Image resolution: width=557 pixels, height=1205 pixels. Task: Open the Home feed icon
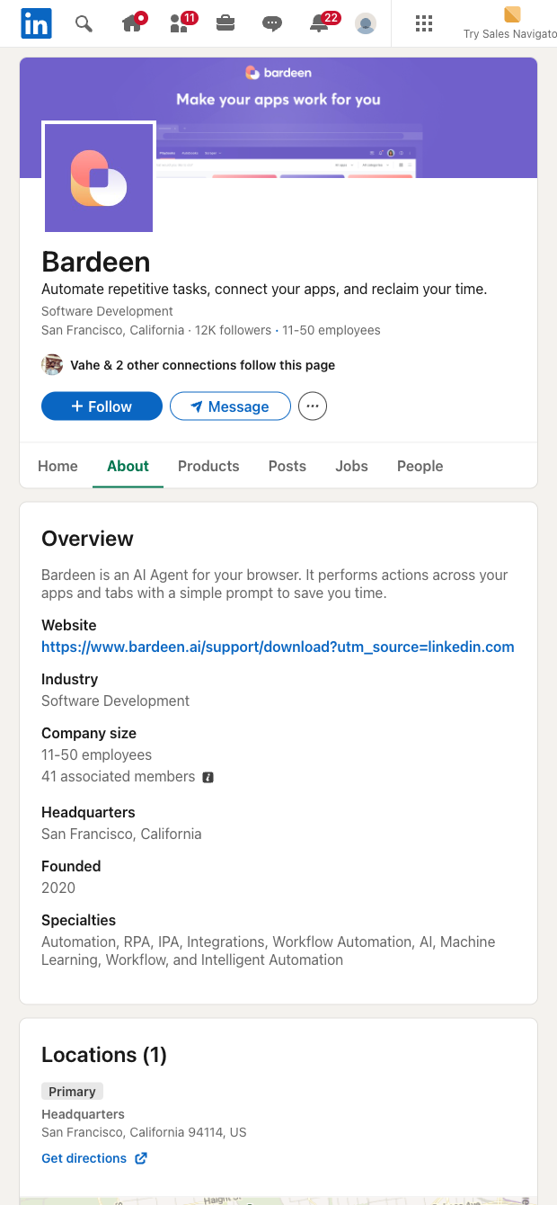point(133,24)
